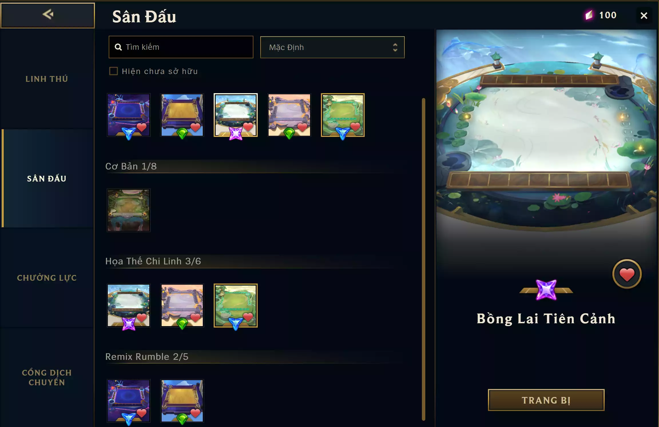Select the golden-floor arena under Remix Rumble
This screenshot has width=659, height=427.
[x=182, y=401]
